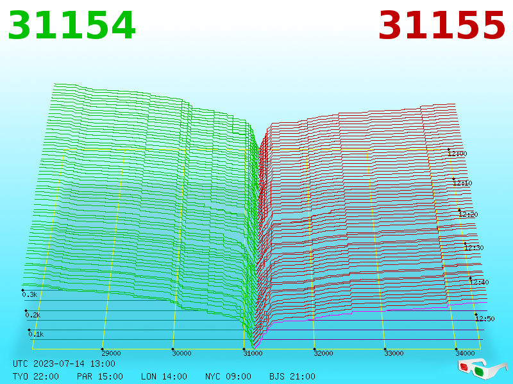
Task: Click the TYO 22:00 clock
Action: tap(36, 376)
